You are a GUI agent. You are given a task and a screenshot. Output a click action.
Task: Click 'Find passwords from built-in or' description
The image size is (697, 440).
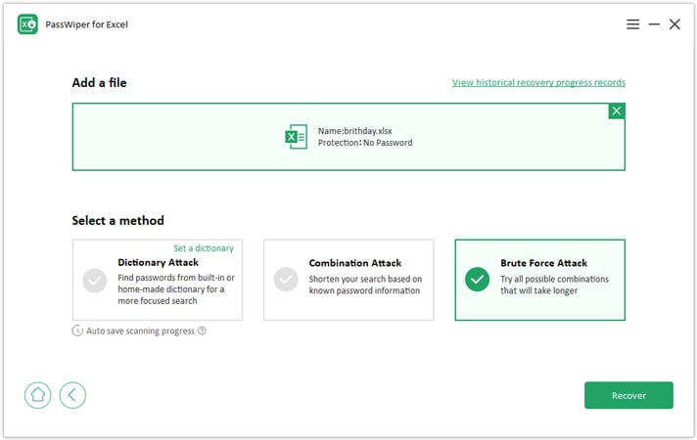176,278
